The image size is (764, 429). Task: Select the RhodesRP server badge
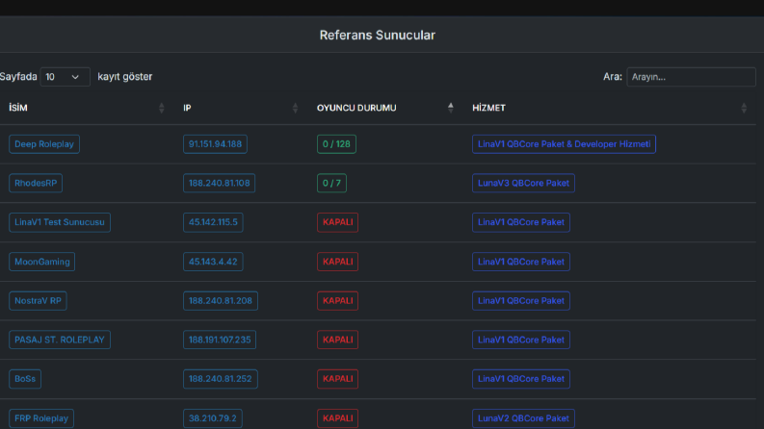pyautogui.click(x=36, y=183)
